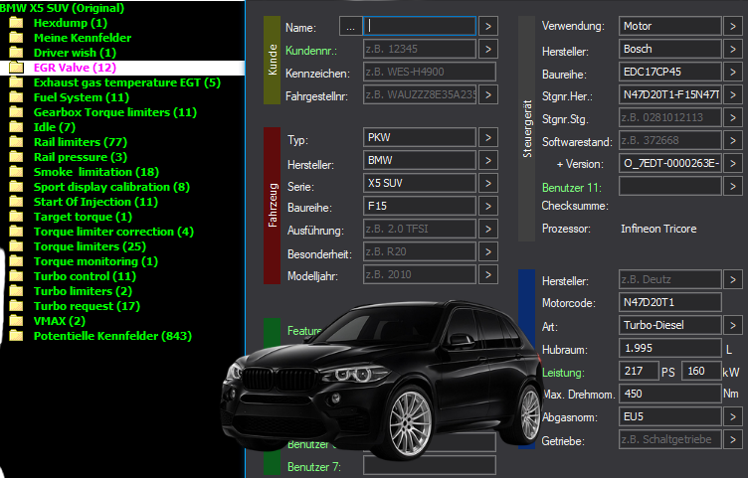This screenshot has width=748, height=478.
Task: Open the arrow dropdown next to Name field
Action: [488, 26]
